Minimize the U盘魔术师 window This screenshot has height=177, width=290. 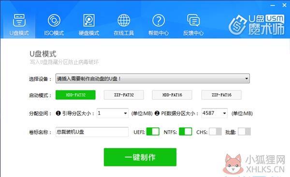pyautogui.click(x=273, y=5)
